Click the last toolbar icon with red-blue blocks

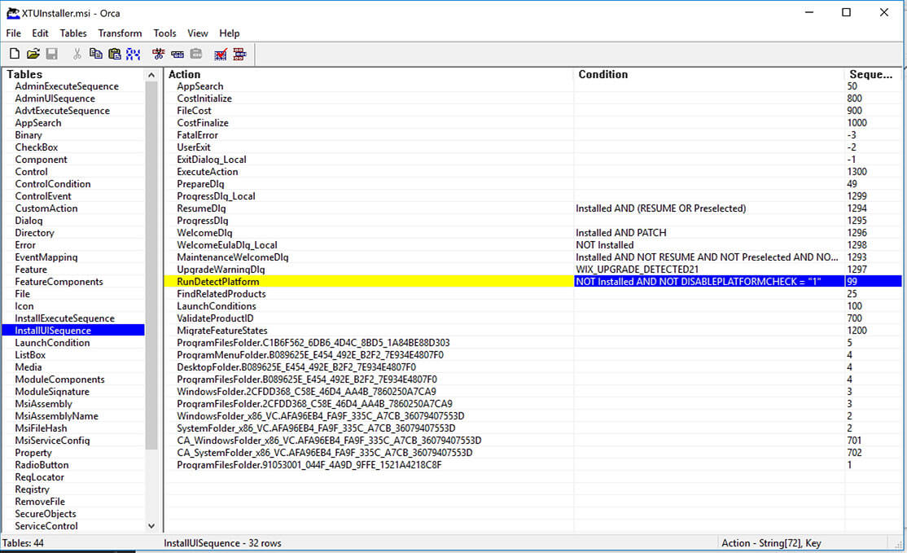tap(239, 54)
